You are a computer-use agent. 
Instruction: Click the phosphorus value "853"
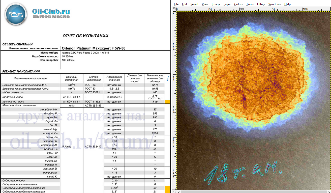tap(155, 114)
